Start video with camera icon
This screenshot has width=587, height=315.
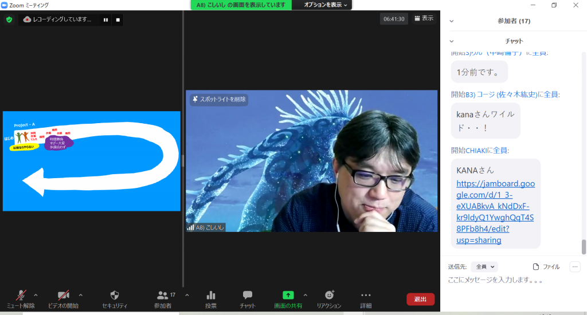(x=63, y=300)
